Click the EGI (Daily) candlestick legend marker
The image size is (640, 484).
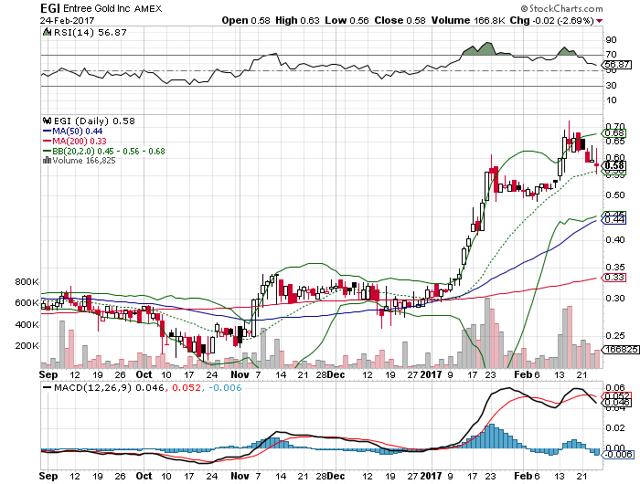48,121
